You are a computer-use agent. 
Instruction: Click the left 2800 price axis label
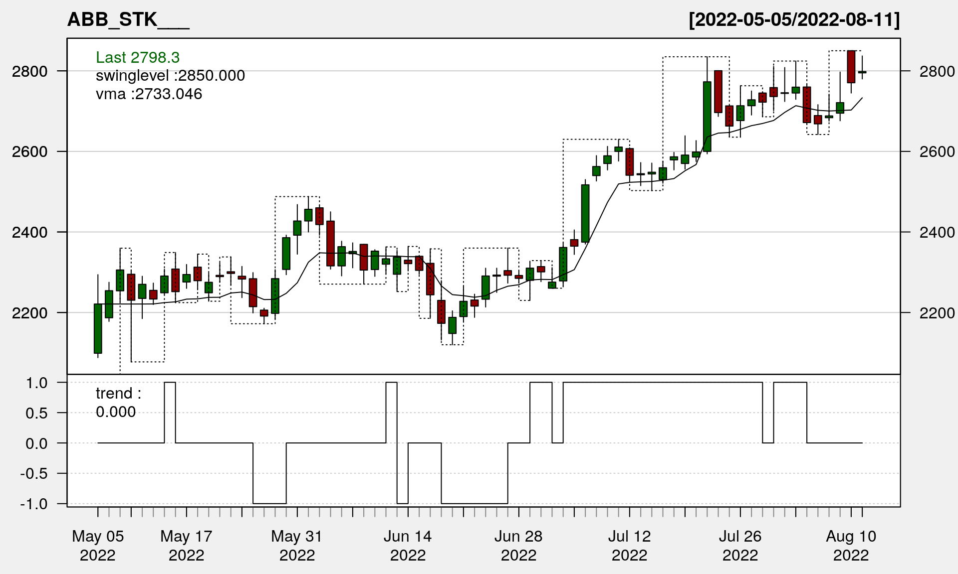[30, 71]
